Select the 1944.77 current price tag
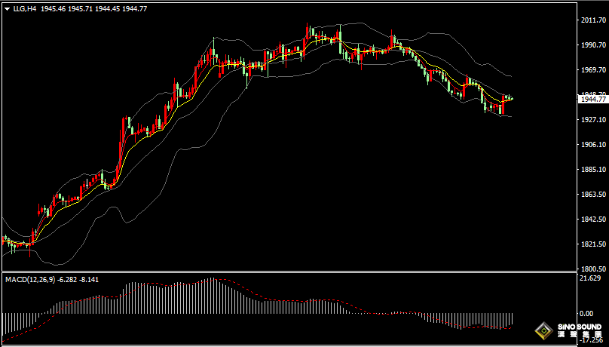This screenshot has height=347, width=609. click(592, 100)
